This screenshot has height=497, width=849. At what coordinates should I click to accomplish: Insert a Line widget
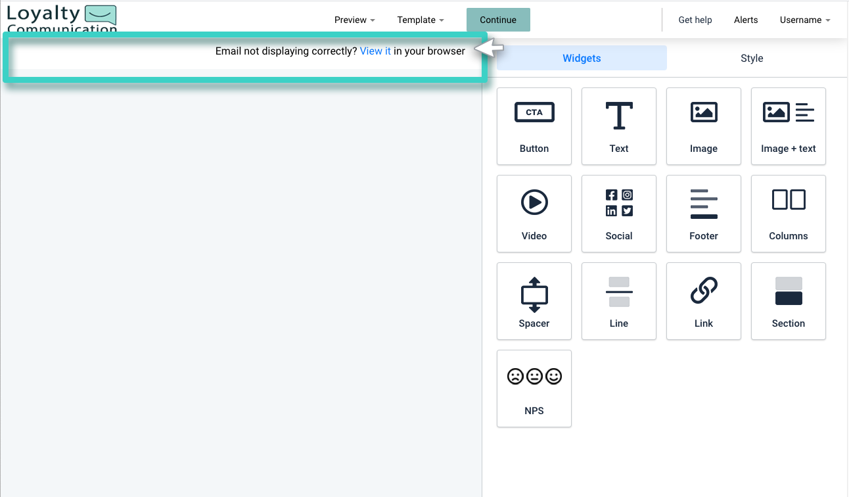(x=618, y=301)
